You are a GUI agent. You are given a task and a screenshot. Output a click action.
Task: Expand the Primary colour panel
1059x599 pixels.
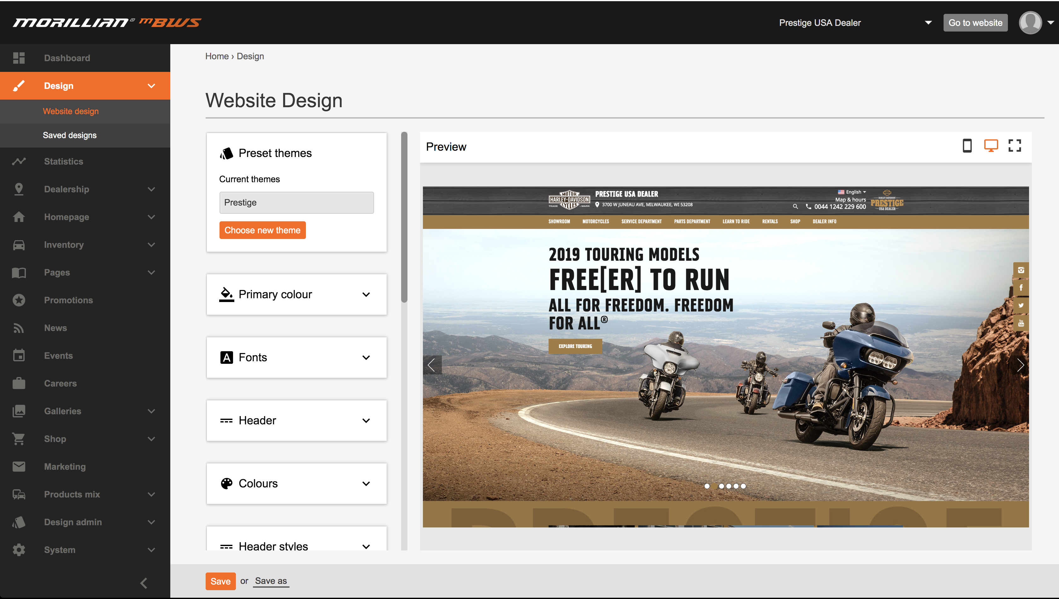pyautogui.click(x=296, y=294)
